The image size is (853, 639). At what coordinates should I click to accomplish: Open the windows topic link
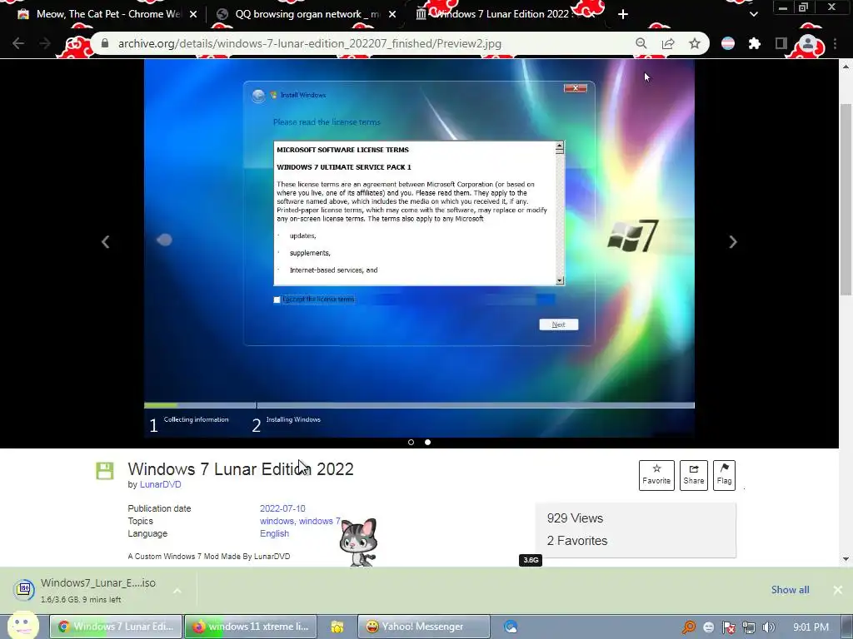pyautogui.click(x=277, y=521)
